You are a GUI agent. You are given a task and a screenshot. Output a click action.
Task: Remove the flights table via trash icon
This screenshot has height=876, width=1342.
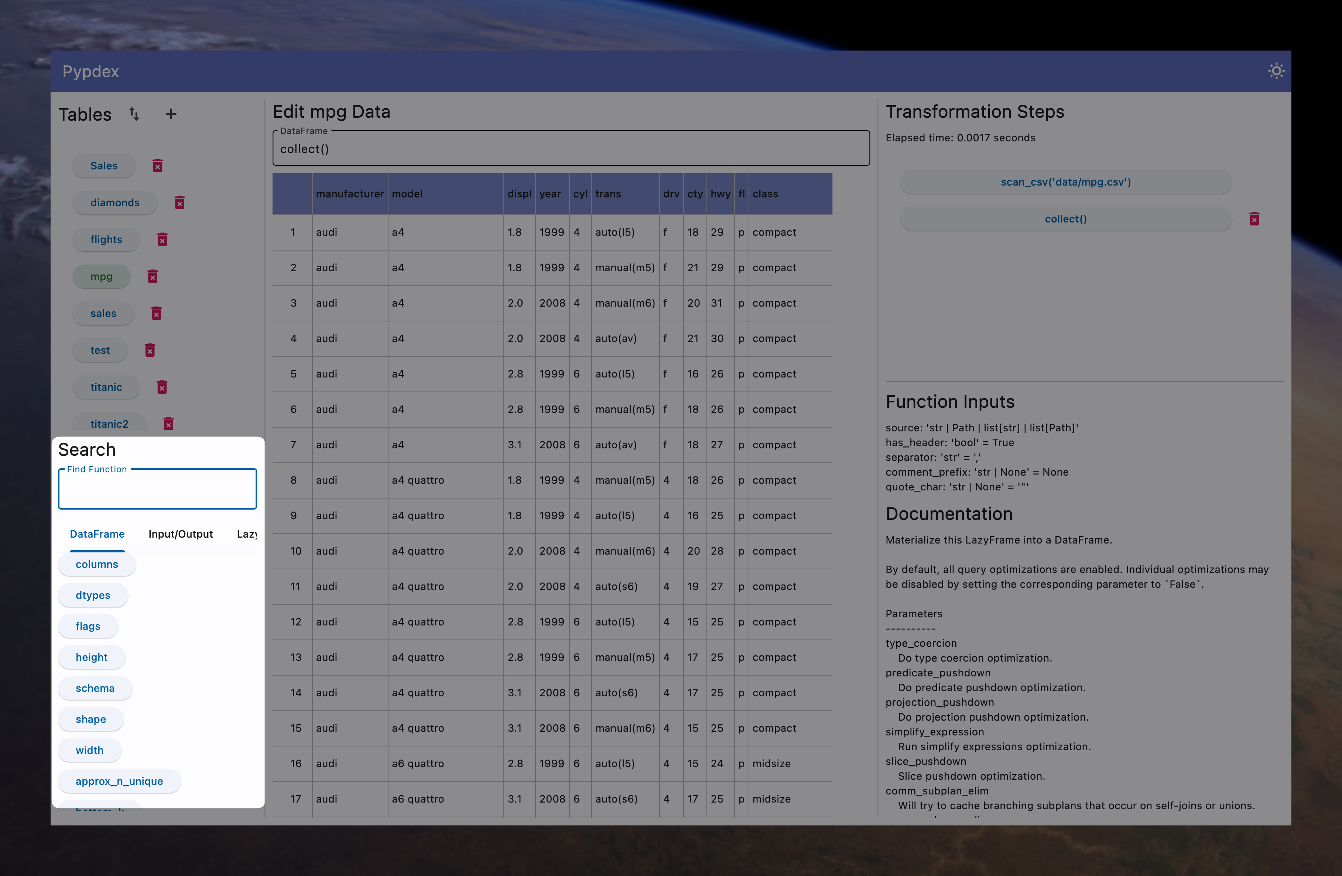162,239
